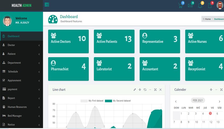Collapse the Line chart panel with minus icon

point(150,90)
